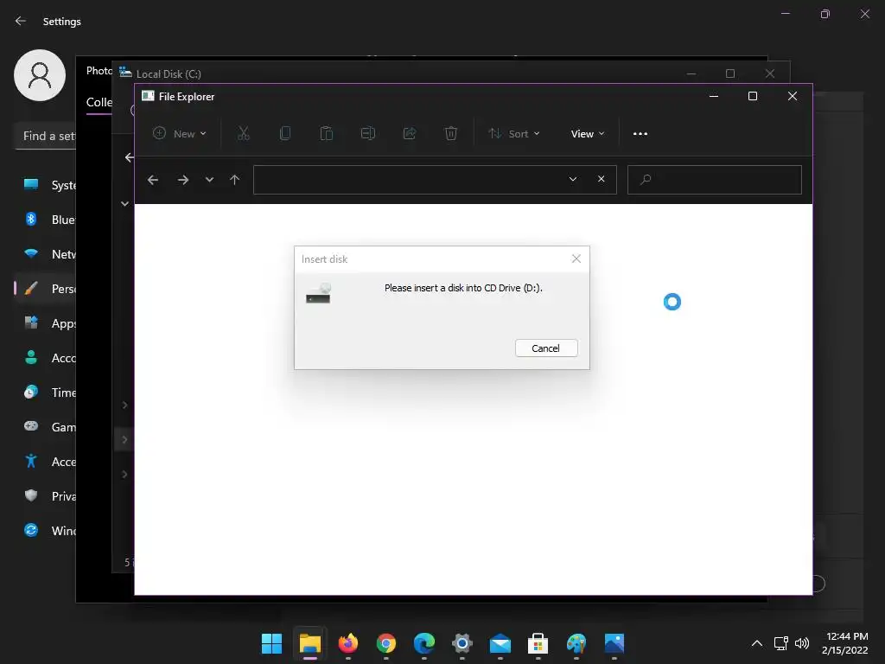Open Accounts in Settings sidebar
885x664 pixels.
coord(45,358)
